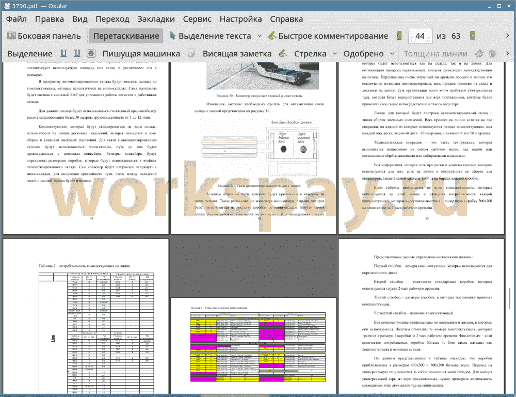Go to previous page arrow icon
Screen dimensions: 516x397
pos(399,36)
